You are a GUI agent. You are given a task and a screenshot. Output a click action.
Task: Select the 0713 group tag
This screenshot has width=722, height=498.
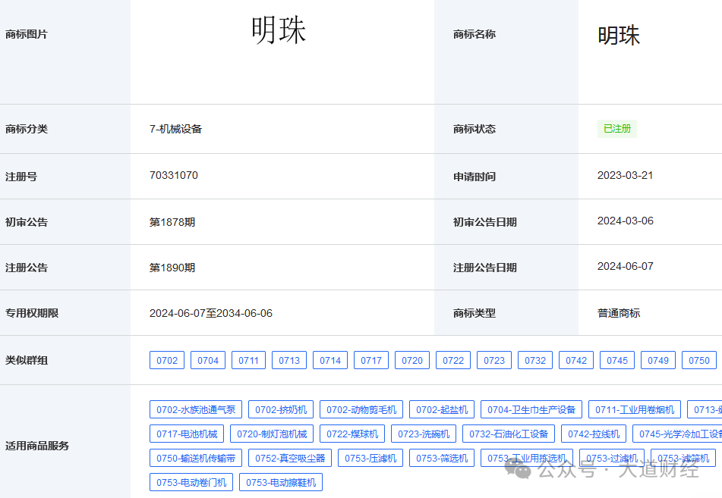tap(288, 360)
